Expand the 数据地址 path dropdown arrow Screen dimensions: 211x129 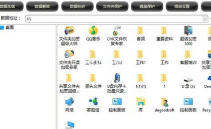[x=205, y=19]
